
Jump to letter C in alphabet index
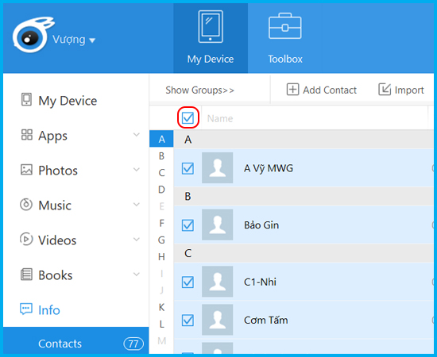coord(161,172)
